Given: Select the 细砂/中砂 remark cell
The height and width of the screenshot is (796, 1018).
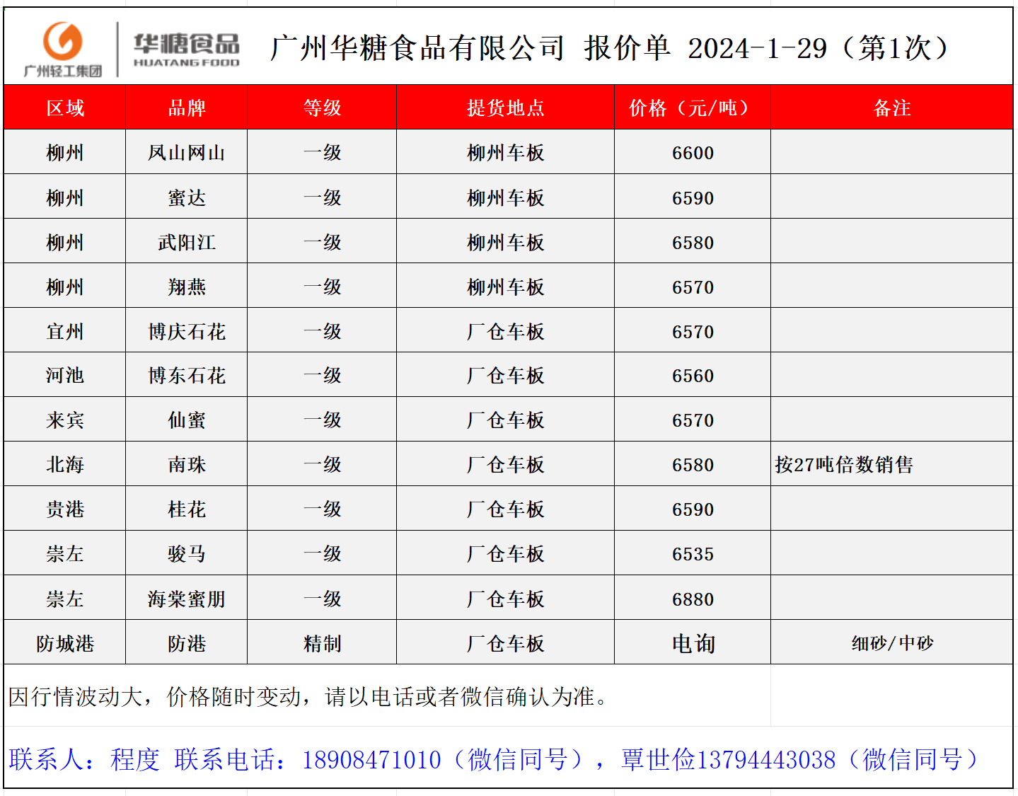Looking at the screenshot, I should point(891,644).
